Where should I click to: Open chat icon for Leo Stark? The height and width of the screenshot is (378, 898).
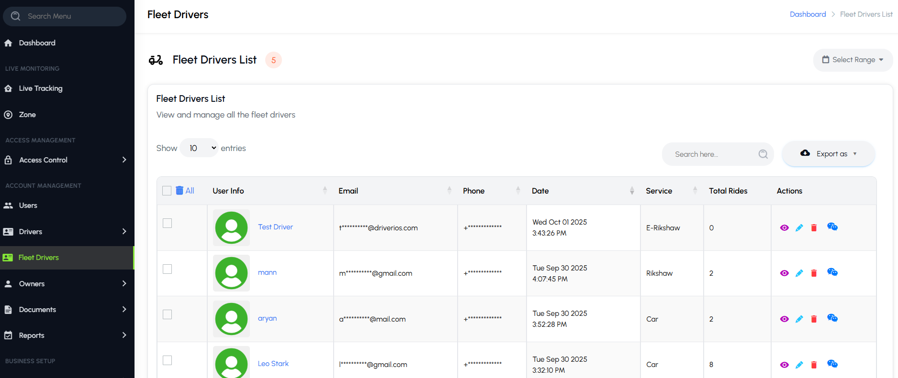[x=832, y=364]
